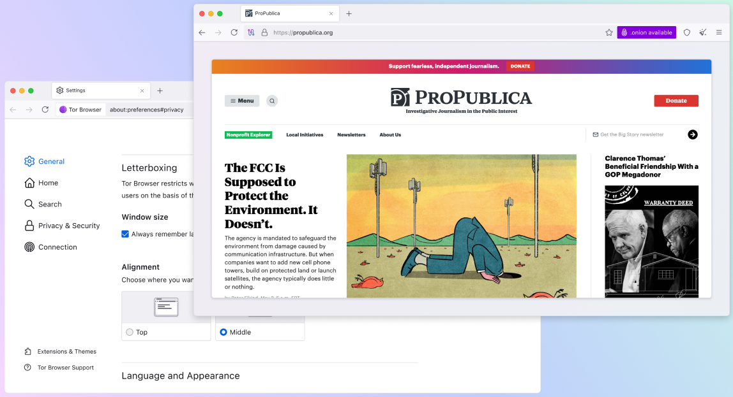Select the Top alignment radio button
Viewport: 733px width, 397px height.
[130, 332]
